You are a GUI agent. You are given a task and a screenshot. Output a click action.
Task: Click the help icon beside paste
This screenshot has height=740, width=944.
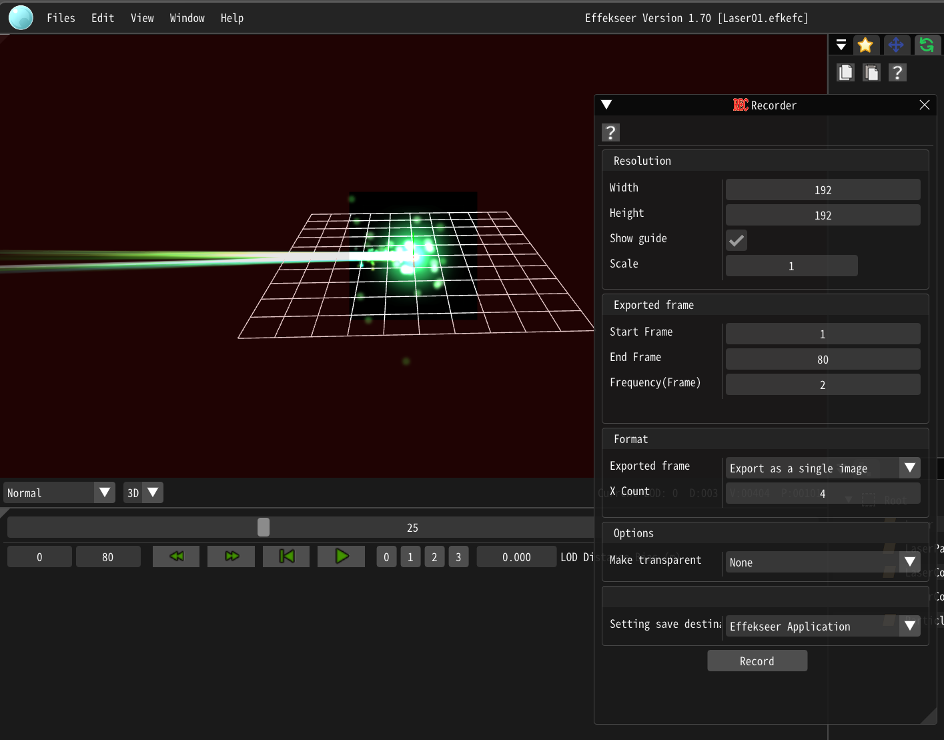(x=897, y=72)
